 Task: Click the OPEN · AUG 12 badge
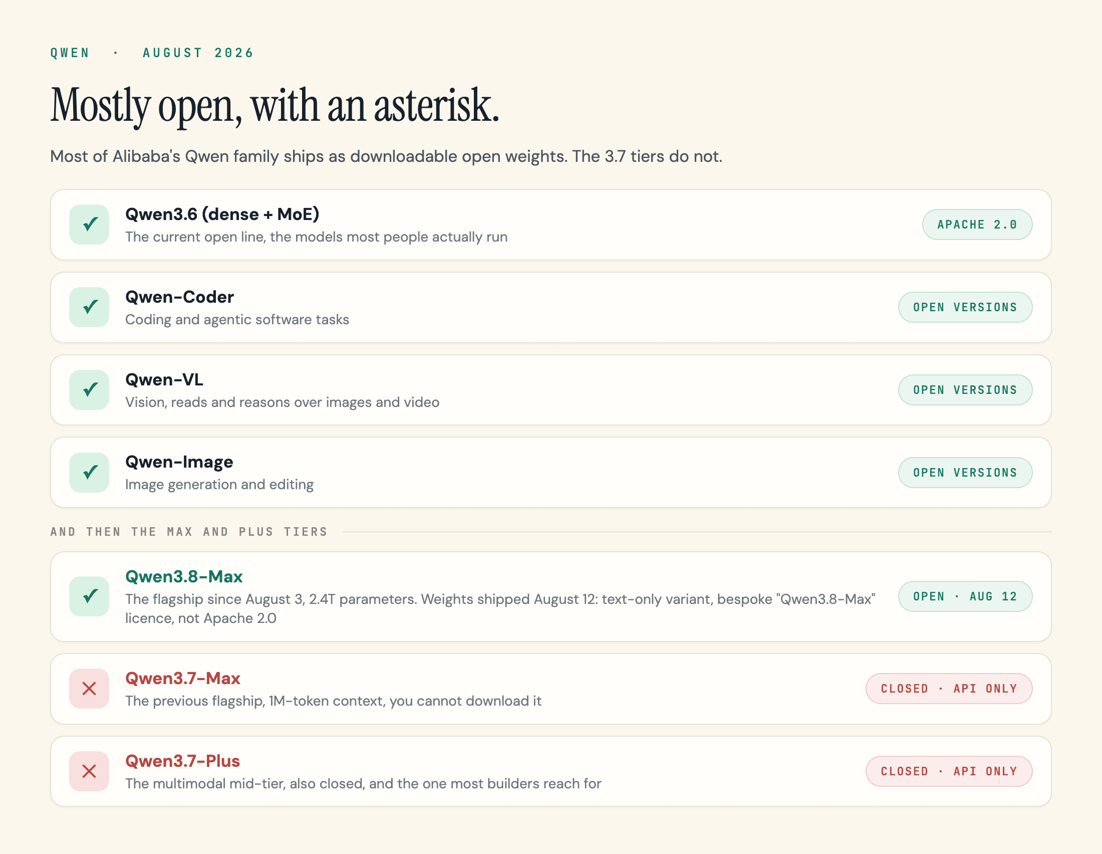965,596
